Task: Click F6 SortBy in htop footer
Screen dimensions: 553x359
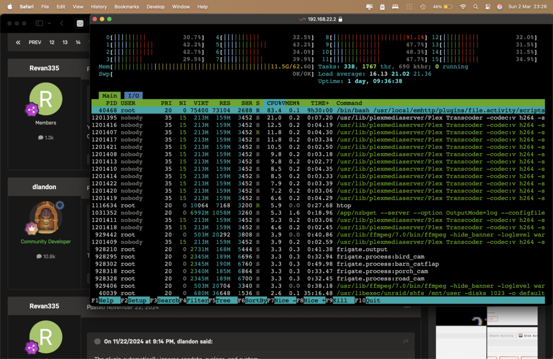Action: pyautogui.click(x=252, y=300)
